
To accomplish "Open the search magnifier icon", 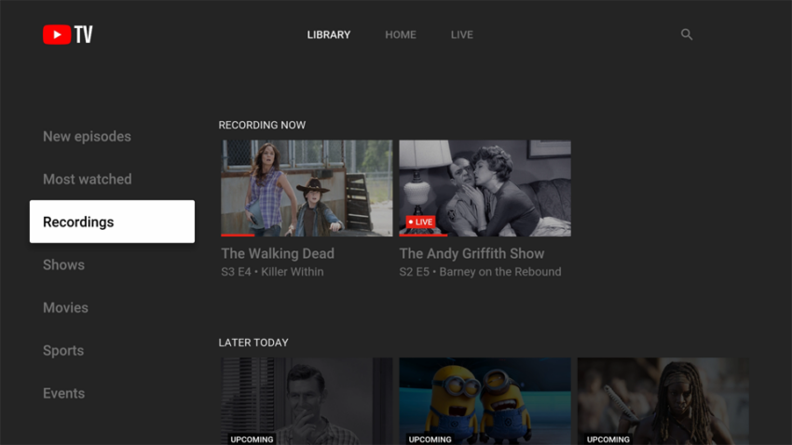I will coord(687,34).
